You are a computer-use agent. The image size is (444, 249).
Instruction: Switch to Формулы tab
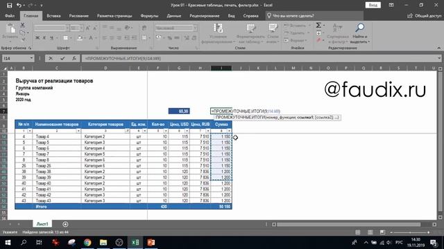coord(149,16)
